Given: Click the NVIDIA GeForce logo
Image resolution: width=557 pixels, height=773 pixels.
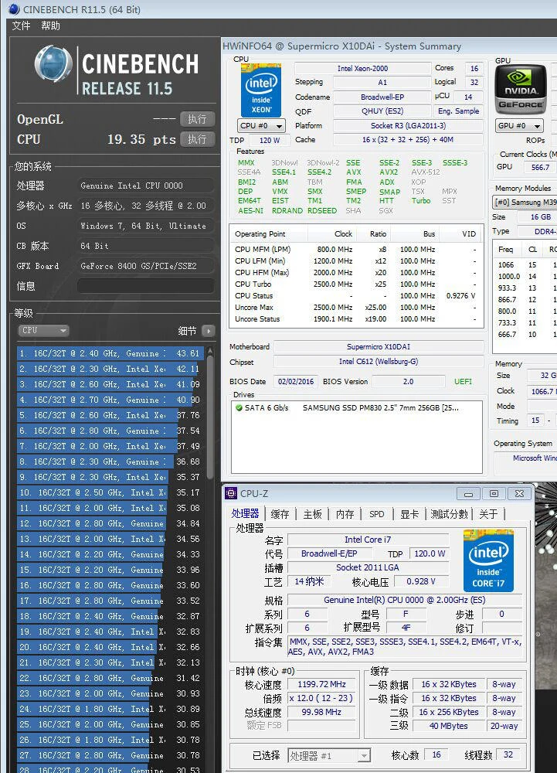Looking at the screenshot, I should point(521,90).
